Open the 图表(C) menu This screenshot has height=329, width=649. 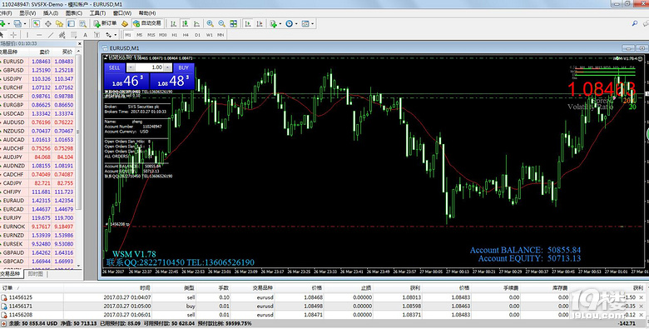pyautogui.click(x=74, y=12)
